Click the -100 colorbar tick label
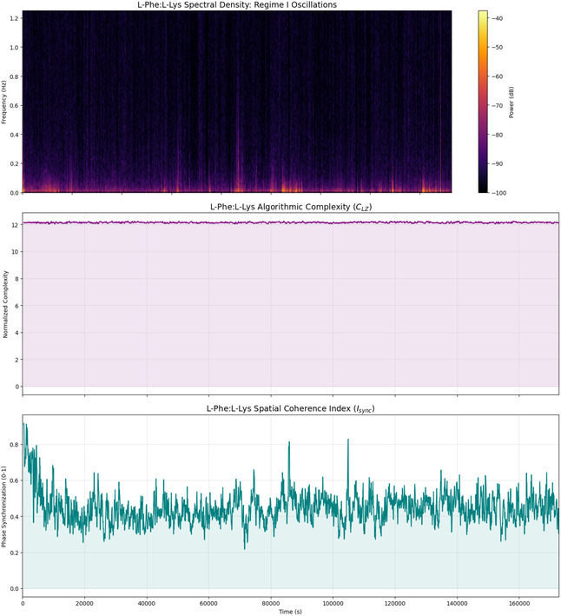 point(498,193)
